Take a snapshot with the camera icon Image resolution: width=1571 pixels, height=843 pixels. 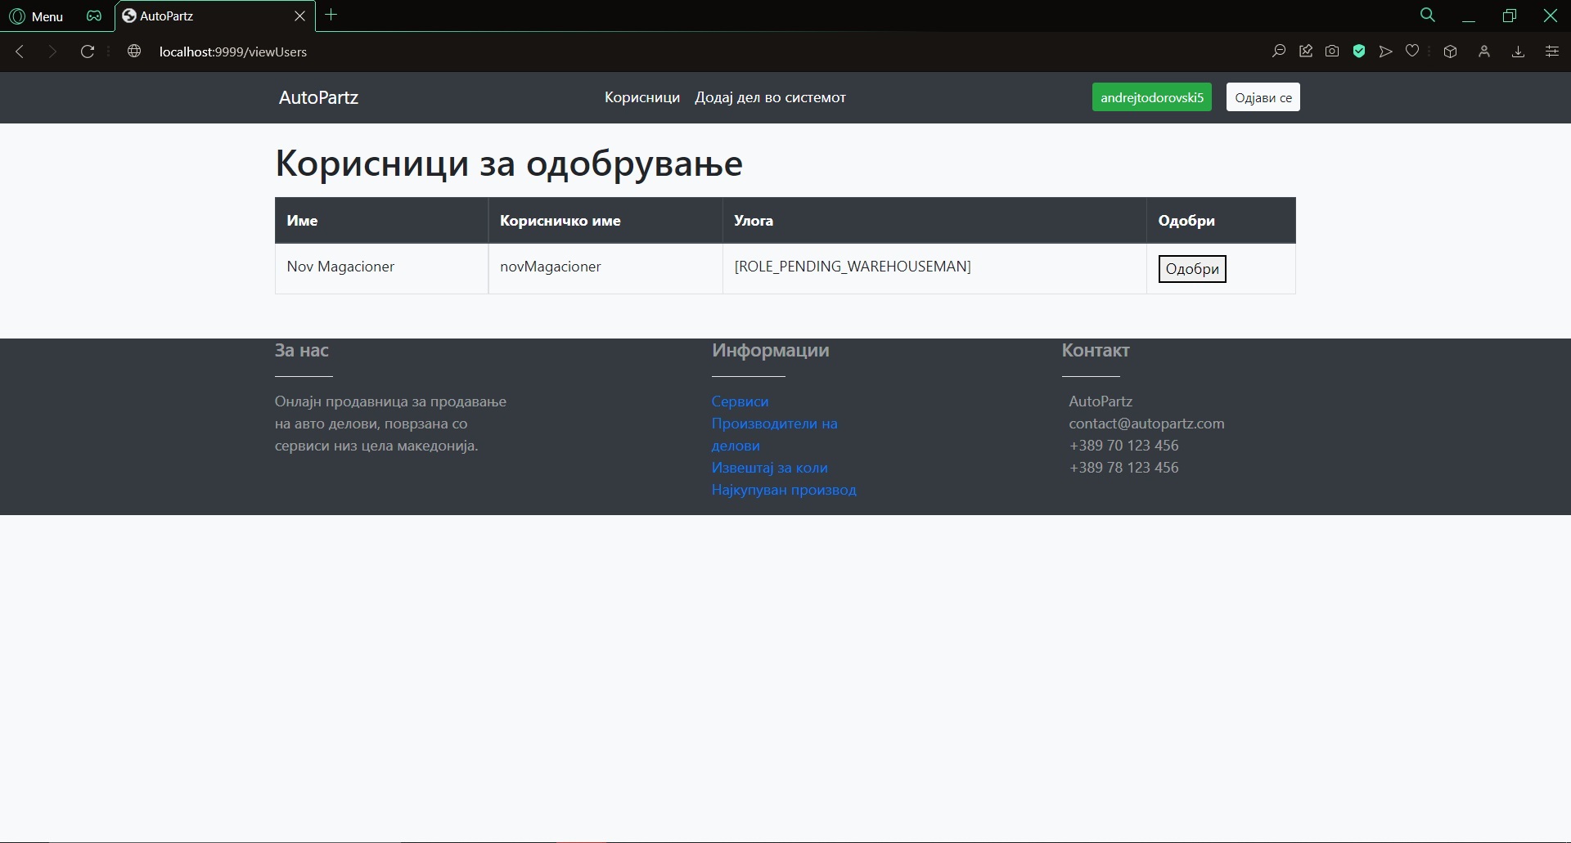1332,52
